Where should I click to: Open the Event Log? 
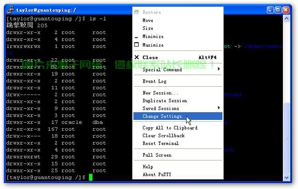pyautogui.click(x=178, y=81)
